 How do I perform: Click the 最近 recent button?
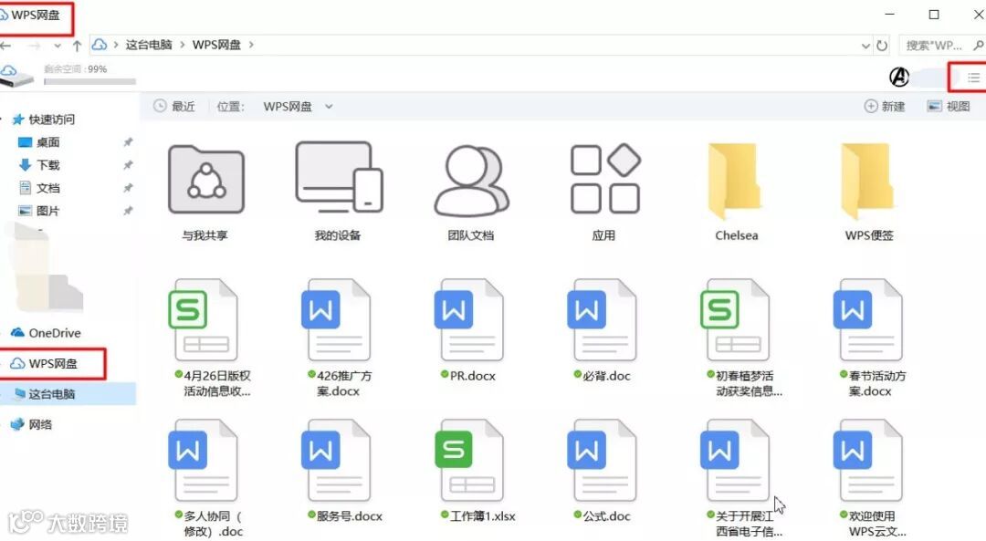click(174, 106)
